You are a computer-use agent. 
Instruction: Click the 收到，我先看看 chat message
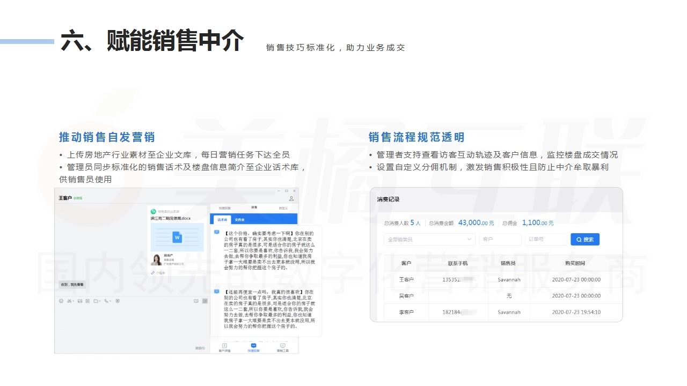click(72, 285)
